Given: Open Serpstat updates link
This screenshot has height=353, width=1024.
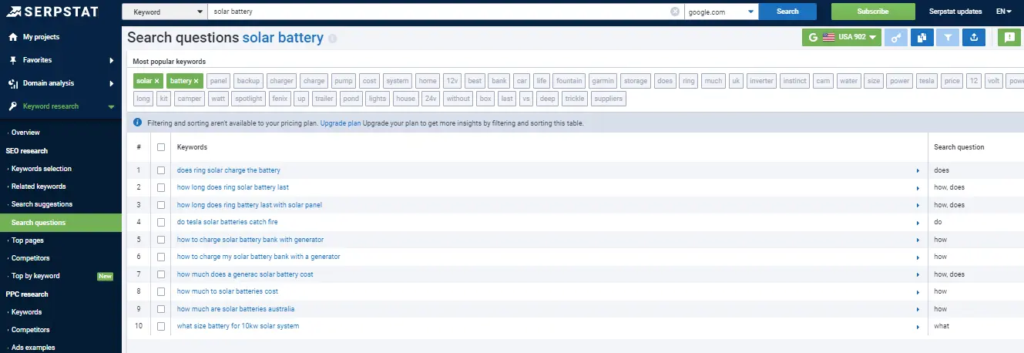Looking at the screenshot, I should (955, 12).
